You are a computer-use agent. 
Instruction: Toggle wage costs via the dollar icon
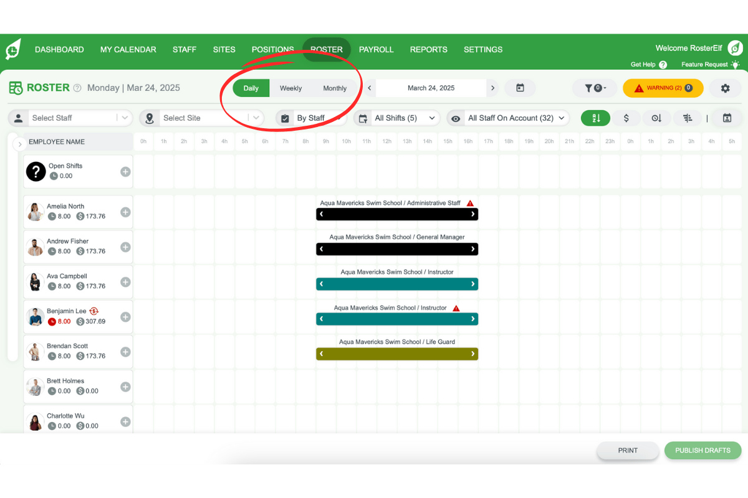pyautogui.click(x=626, y=118)
